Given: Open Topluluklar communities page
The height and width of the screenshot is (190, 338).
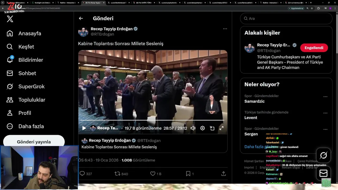Looking at the screenshot, I should click(26, 99).
